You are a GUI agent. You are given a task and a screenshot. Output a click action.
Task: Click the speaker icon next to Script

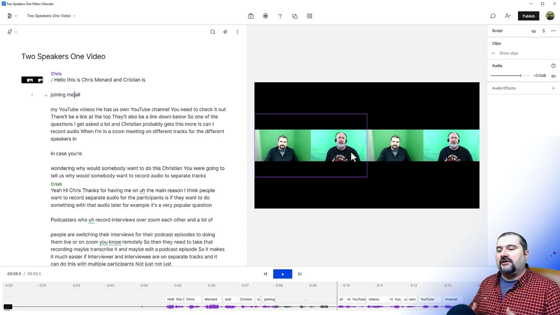point(534,31)
